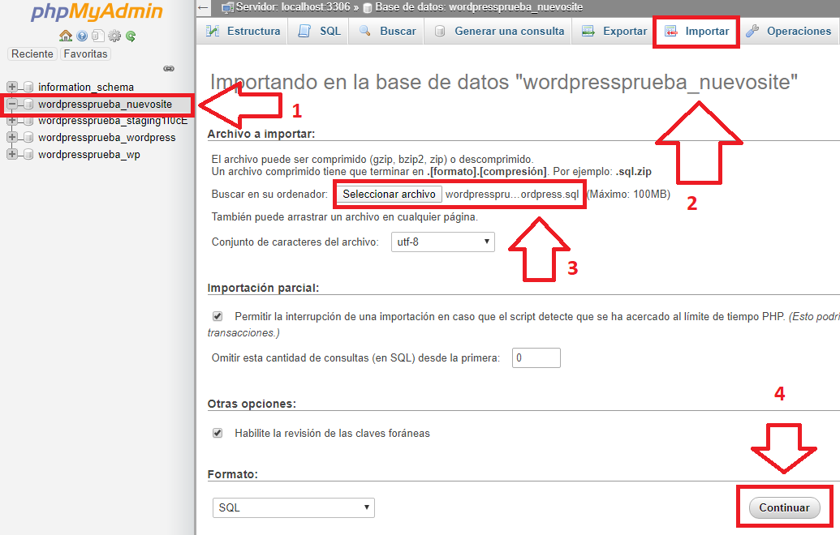Select wordpressprueba_staging database in the tree
This screenshot has width=840, height=535.
click(113, 120)
